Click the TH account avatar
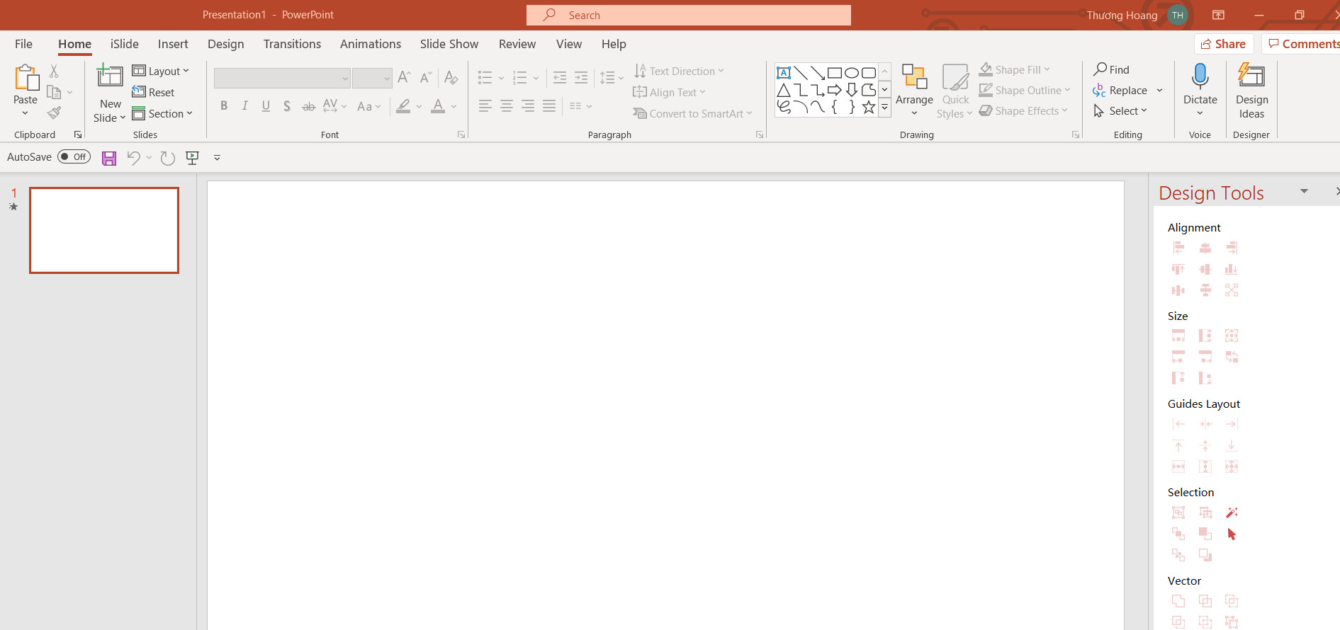The image size is (1340, 630). pos(1178,15)
